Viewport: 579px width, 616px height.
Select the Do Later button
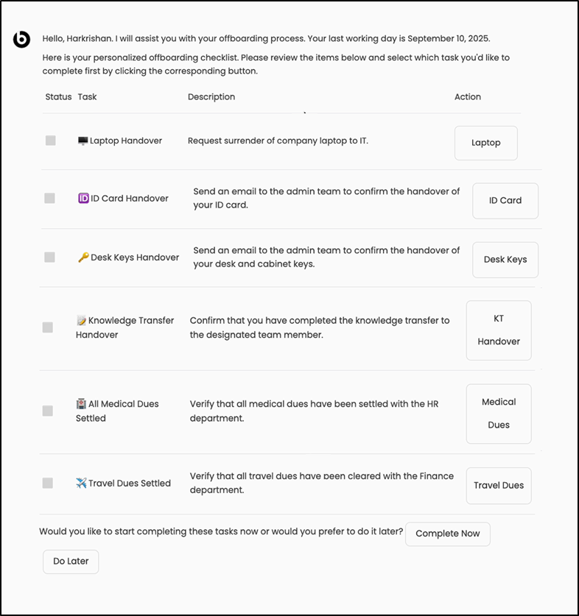click(71, 562)
